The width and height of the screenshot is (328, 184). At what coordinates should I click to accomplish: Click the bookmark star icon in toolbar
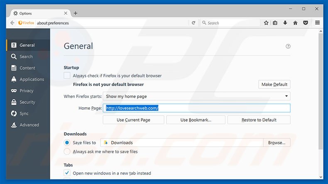[266, 23]
